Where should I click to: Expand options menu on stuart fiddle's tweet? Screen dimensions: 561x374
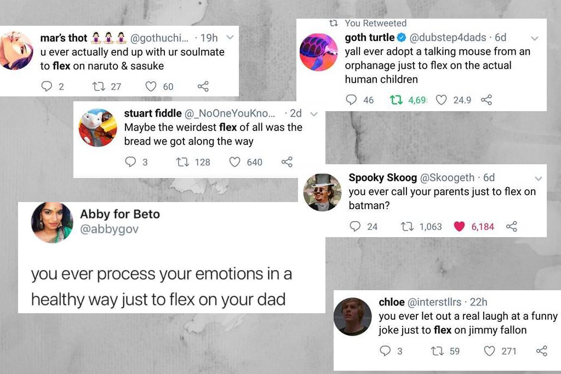pyautogui.click(x=313, y=114)
